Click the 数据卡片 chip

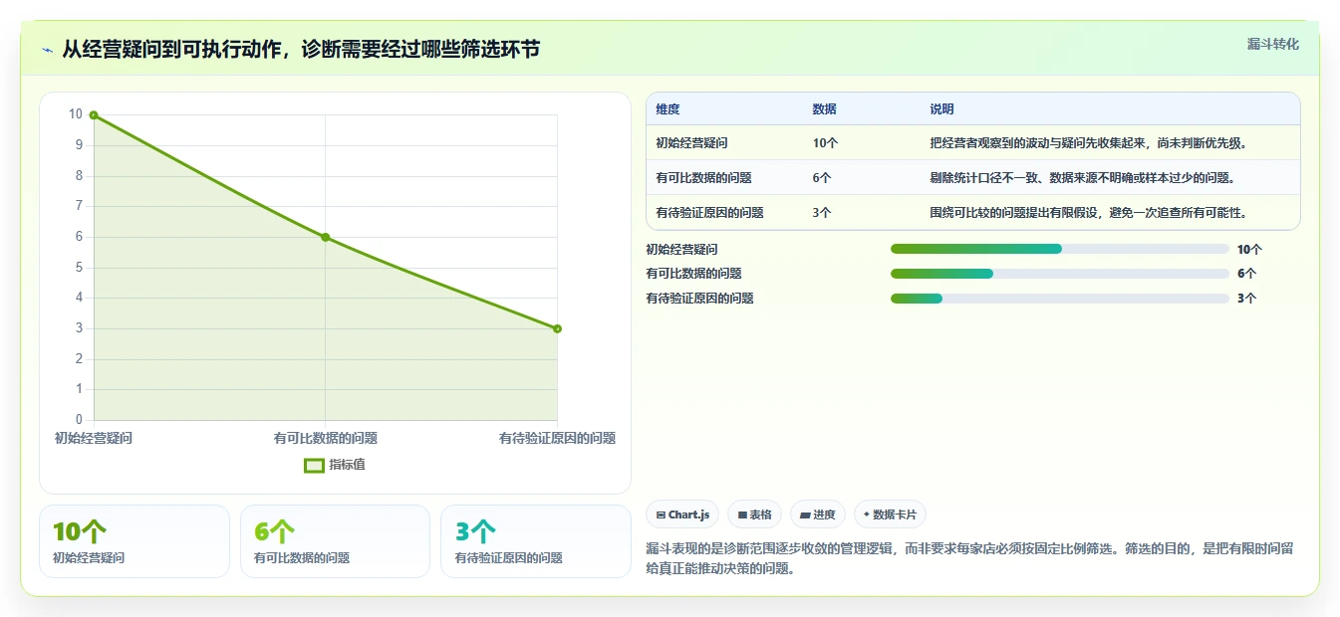point(891,514)
